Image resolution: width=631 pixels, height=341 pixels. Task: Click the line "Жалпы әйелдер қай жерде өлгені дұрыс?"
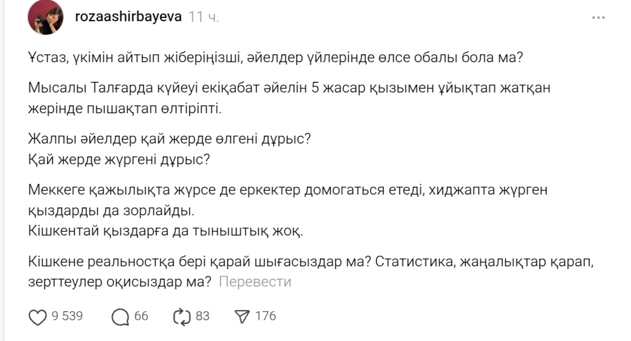click(x=169, y=139)
